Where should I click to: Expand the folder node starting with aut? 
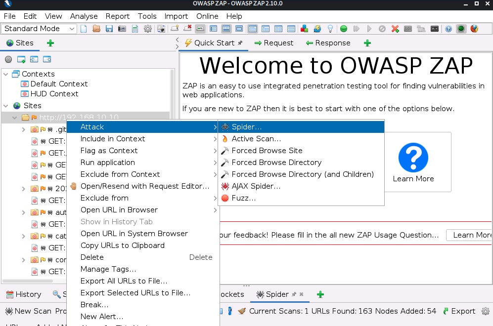point(23,212)
